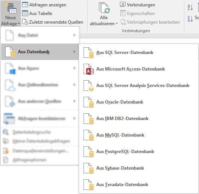This screenshot has height=194, width=199.
Task: Choose Aus SQL Server-Datenbank
Action: (x=139, y=53)
